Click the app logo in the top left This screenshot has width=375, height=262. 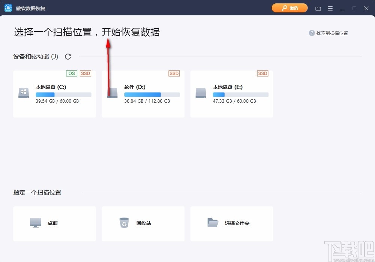click(x=8, y=7)
